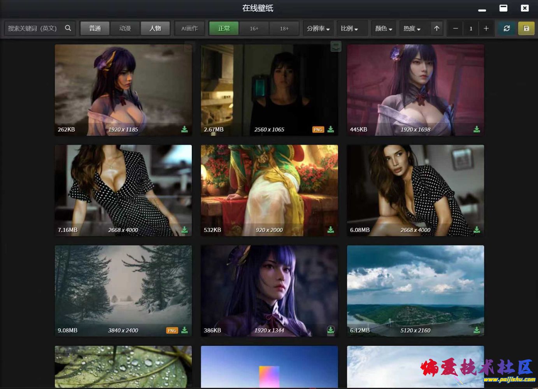Download the 2560 x 1065 PNG wallpaper
The width and height of the screenshot is (538, 389).
(331, 130)
